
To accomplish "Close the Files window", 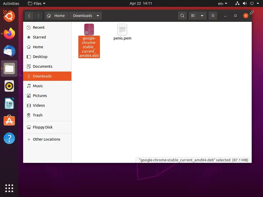I will tap(246, 16).
